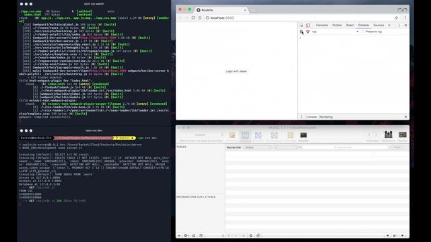Refresh the tables list in Sequel Pro

tap(194, 236)
